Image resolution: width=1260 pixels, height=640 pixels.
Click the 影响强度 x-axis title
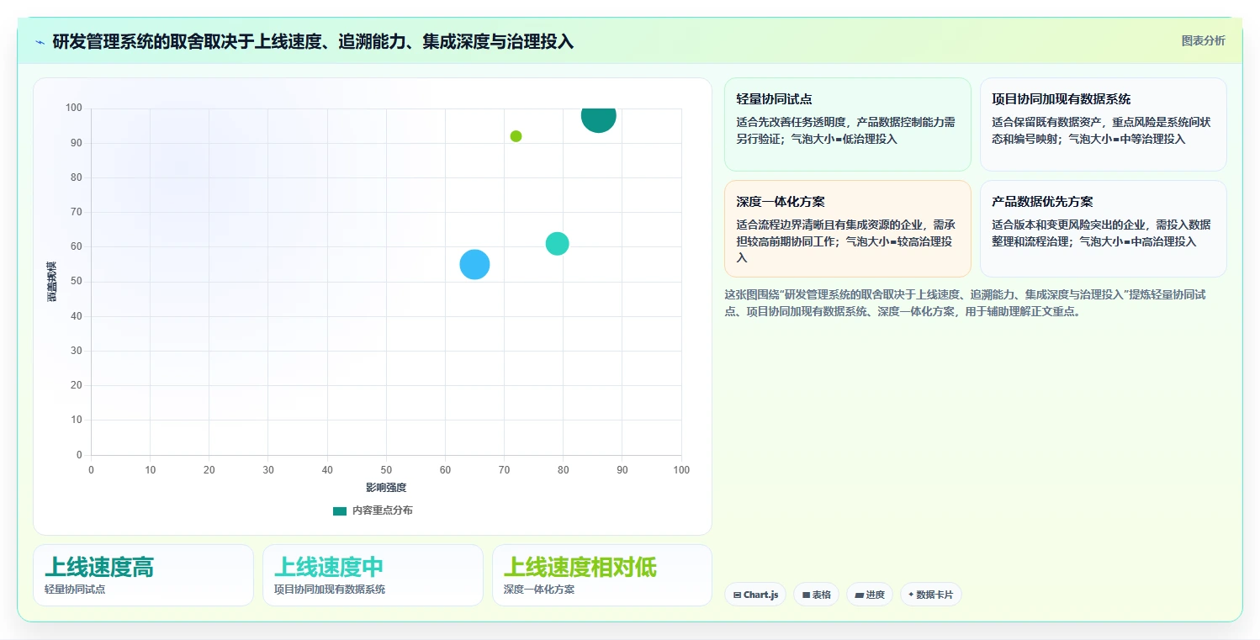[386, 488]
